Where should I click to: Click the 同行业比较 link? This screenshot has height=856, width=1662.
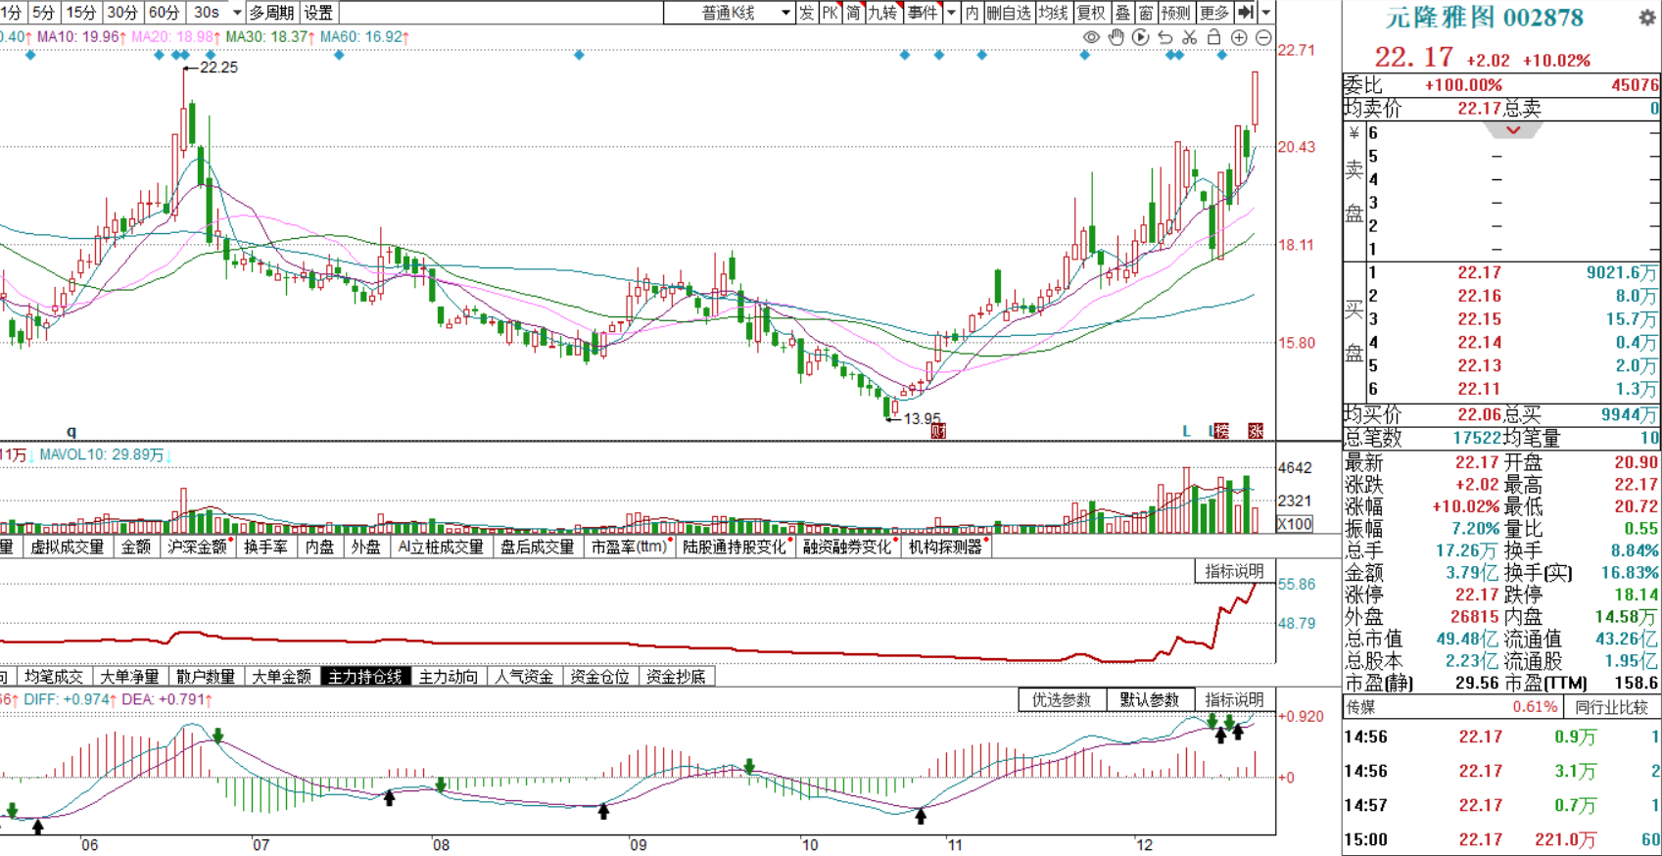(x=1611, y=707)
